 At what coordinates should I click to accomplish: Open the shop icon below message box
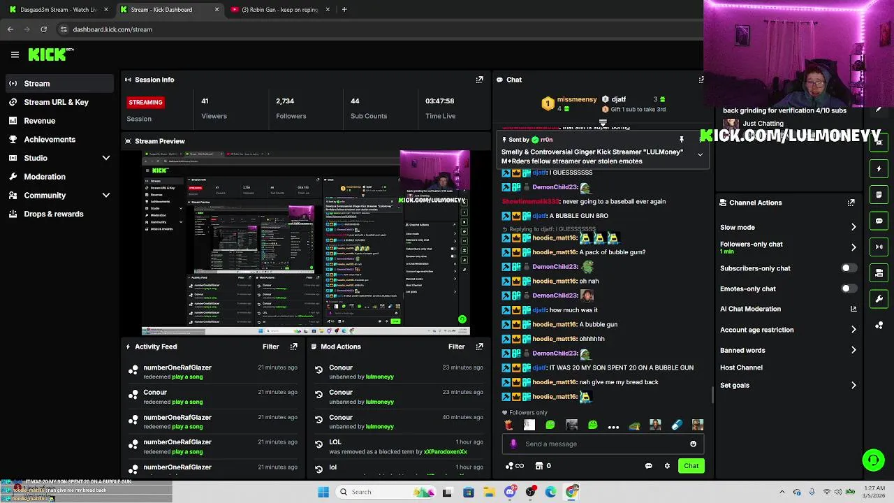539,466
